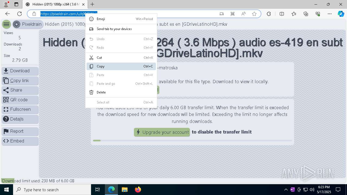The height and width of the screenshot is (195, 347).
Task: Activate Read aloud icon
Action: 243,14
